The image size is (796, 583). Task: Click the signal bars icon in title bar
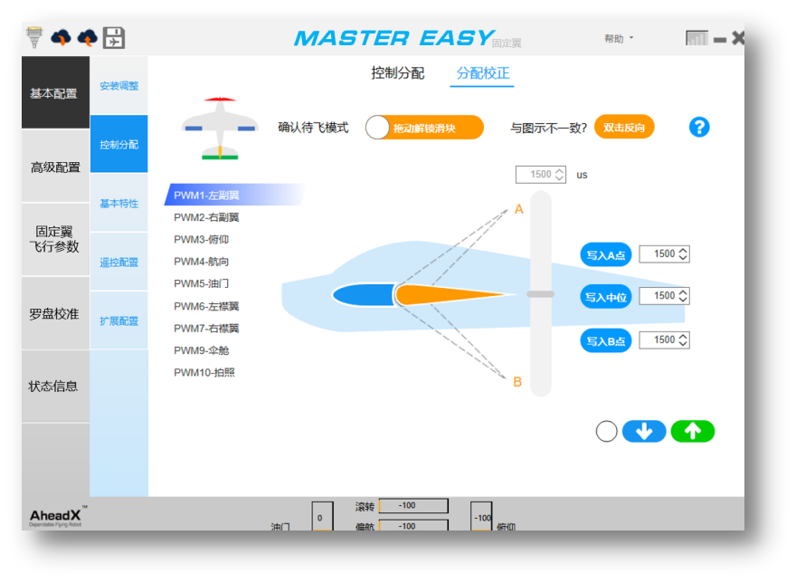coord(696,38)
